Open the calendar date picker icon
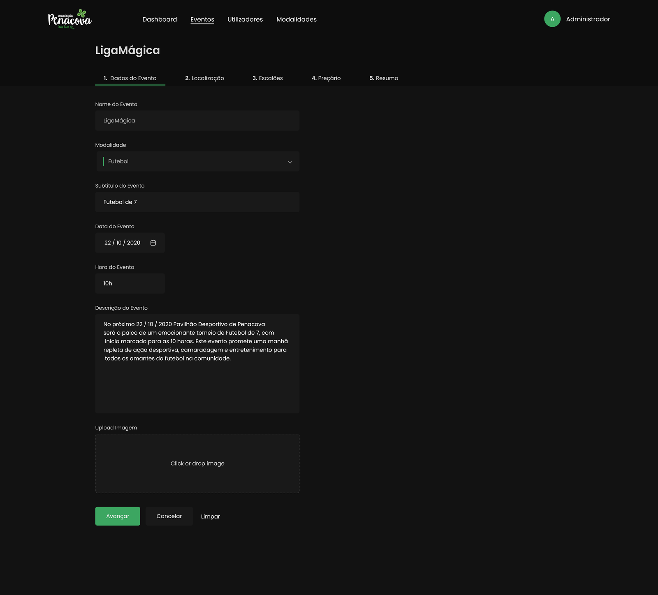Image resolution: width=658 pixels, height=595 pixels. pos(153,243)
